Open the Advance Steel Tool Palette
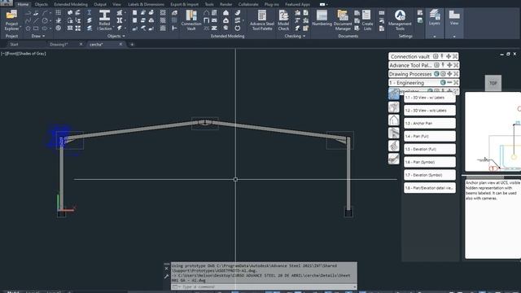The width and height of the screenshot is (521, 293). (x=262, y=20)
